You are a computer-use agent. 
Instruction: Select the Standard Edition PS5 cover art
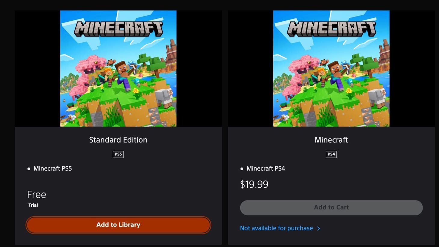[118, 68]
